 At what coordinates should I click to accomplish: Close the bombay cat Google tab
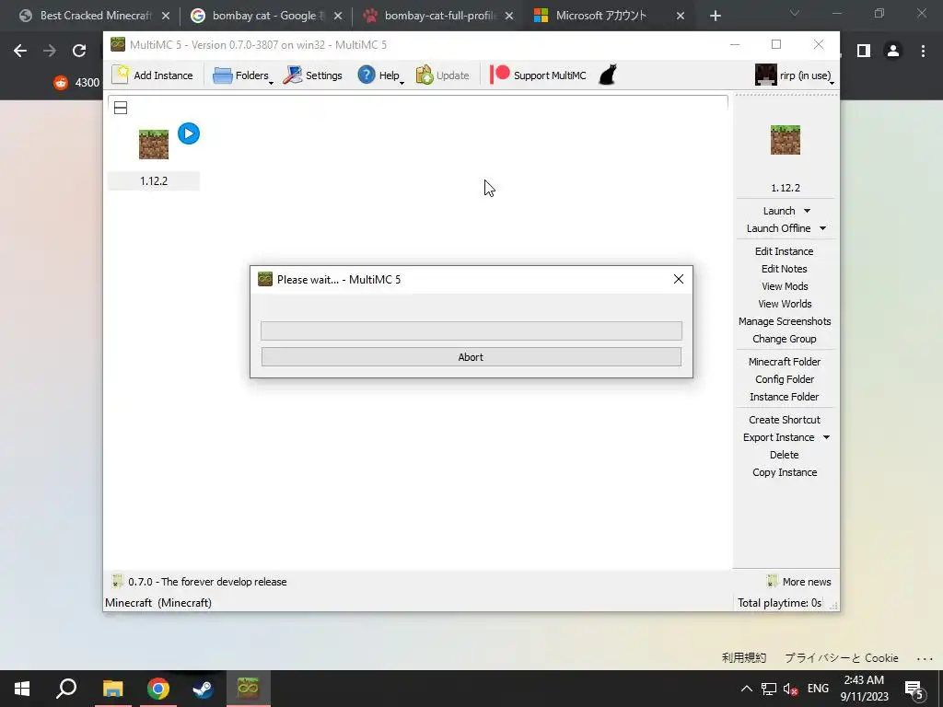point(338,16)
